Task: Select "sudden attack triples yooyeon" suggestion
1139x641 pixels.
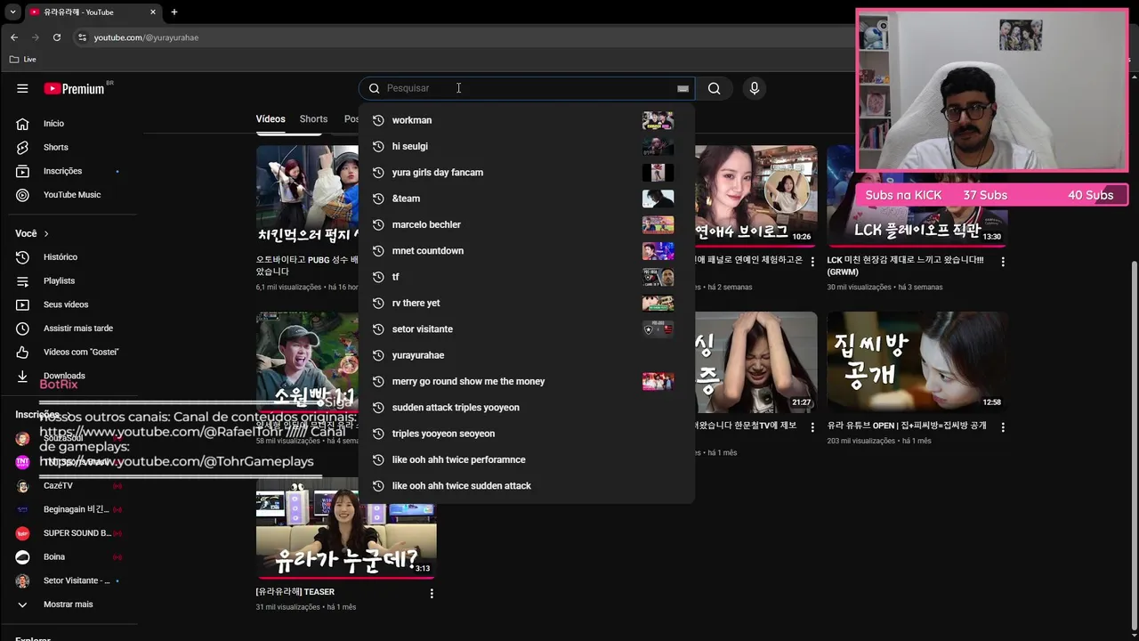Action: tap(526, 408)
